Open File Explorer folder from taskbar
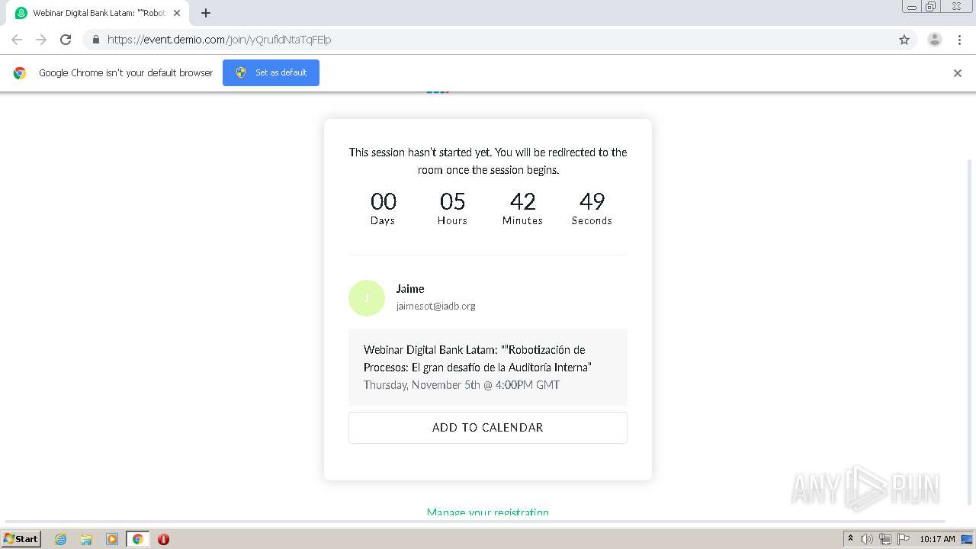This screenshot has width=976, height=549. point(86,539)
